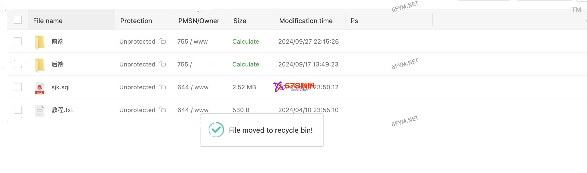The height and width of the screenshot is (173, 587).
Task: Sort by File name column header
Action: [x=48, y=21]
